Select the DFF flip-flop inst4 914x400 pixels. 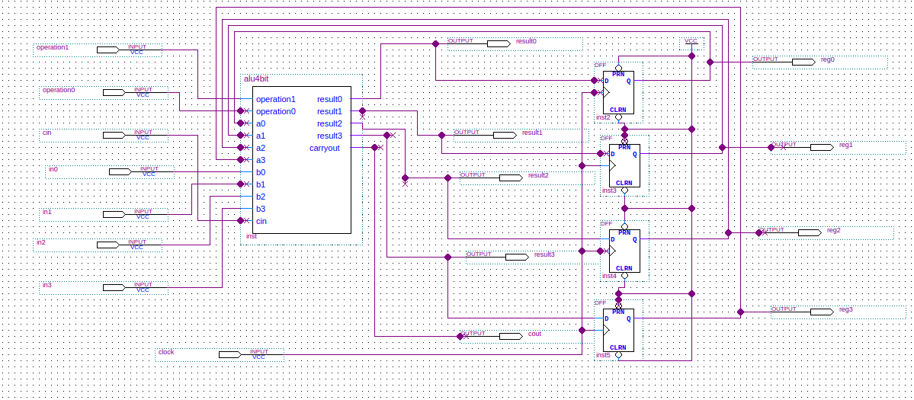pos(624,251)
